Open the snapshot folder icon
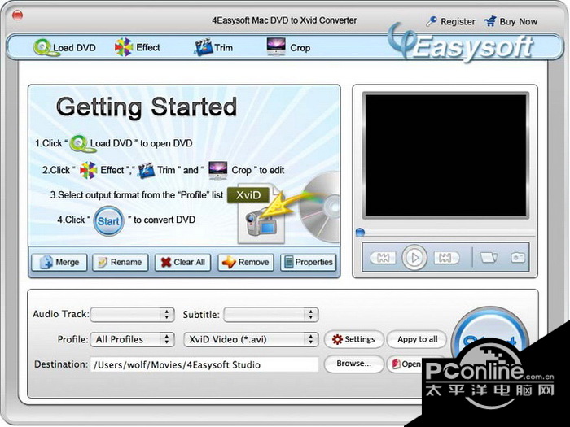The width and height of the screenshot is (570, 427). pos(489,258)
